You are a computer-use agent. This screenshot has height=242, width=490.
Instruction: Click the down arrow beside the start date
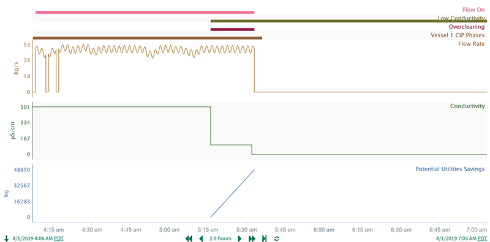tap(7, 238)
